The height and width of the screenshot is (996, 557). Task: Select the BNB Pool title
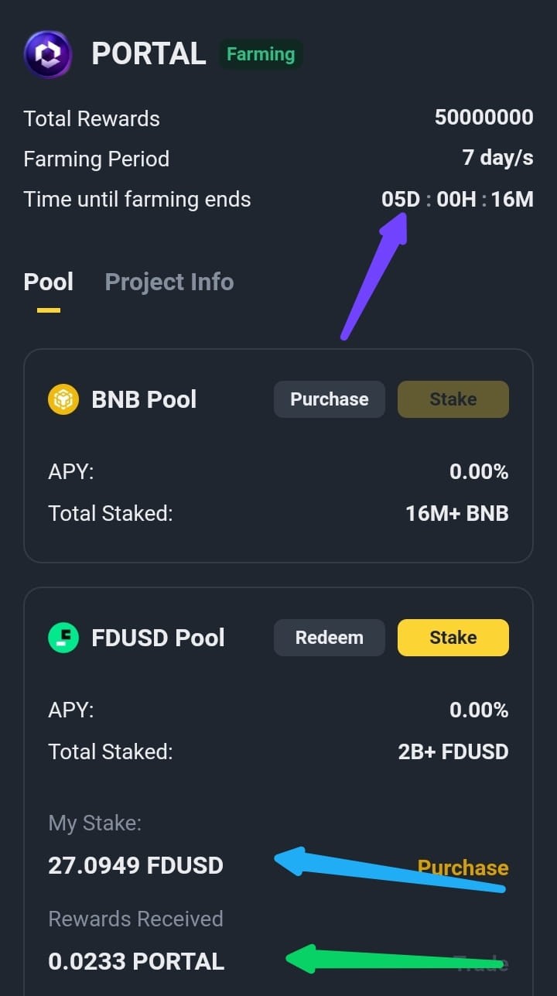pos(145,399)
